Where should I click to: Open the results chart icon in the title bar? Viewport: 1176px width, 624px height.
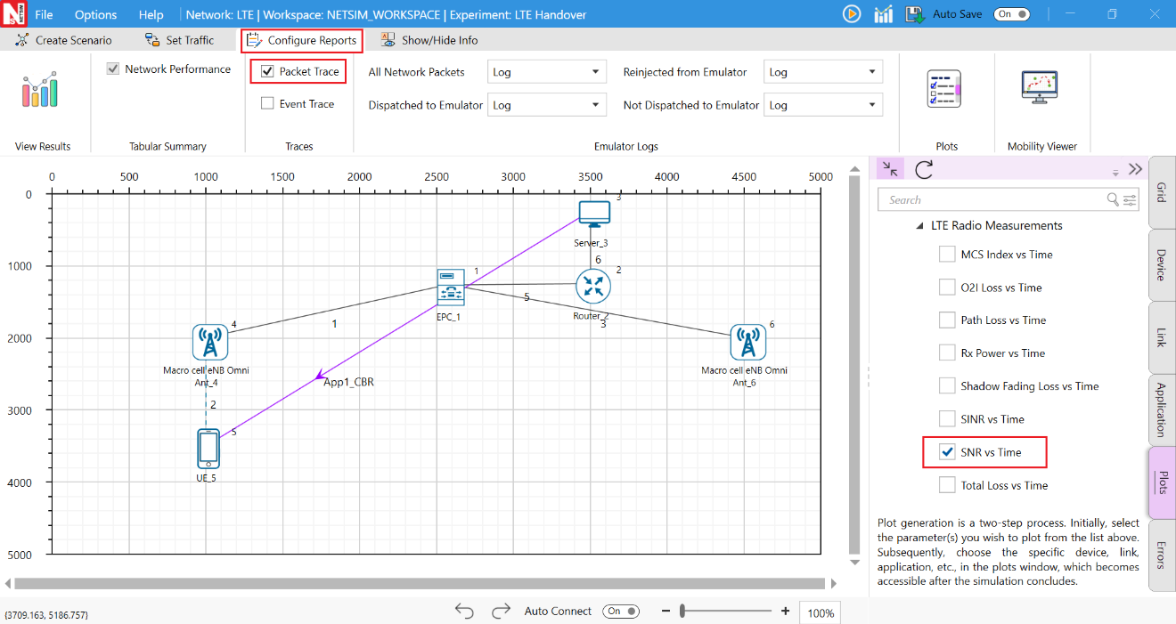point(883,14)
